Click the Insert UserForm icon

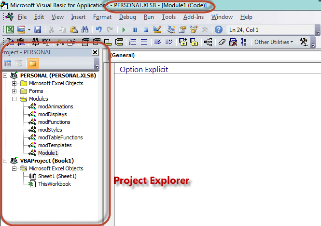coord(22,30)
